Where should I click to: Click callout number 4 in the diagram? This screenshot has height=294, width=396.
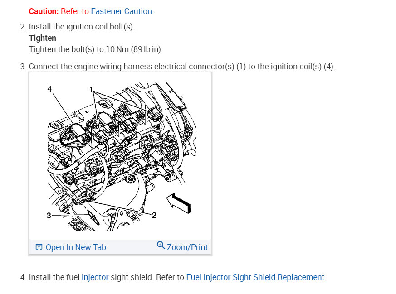[x=49, y=89]
